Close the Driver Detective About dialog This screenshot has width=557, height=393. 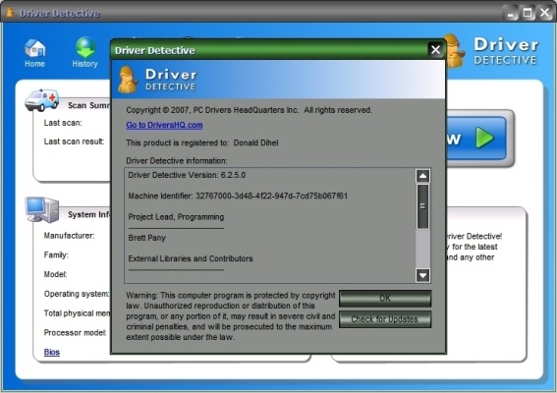[435, 50]
